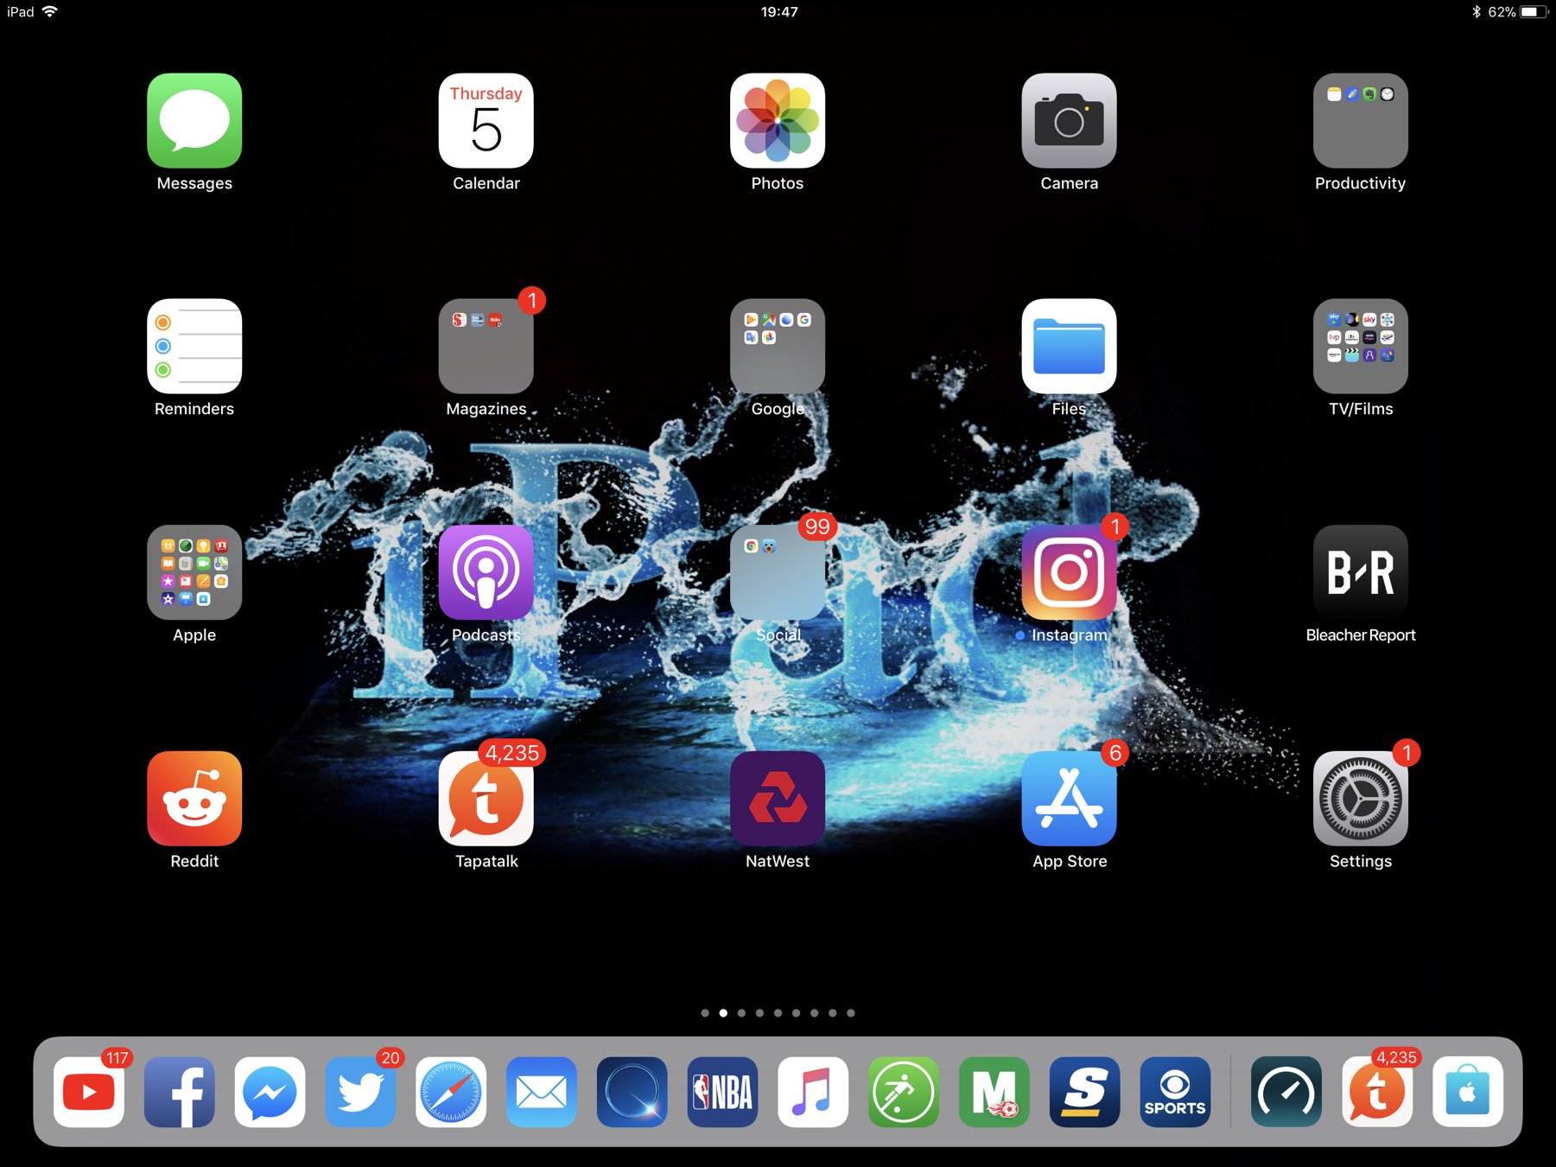Launch the Podcasts app
This screenshot has width=1556, height=1167.
coord(486,572)
